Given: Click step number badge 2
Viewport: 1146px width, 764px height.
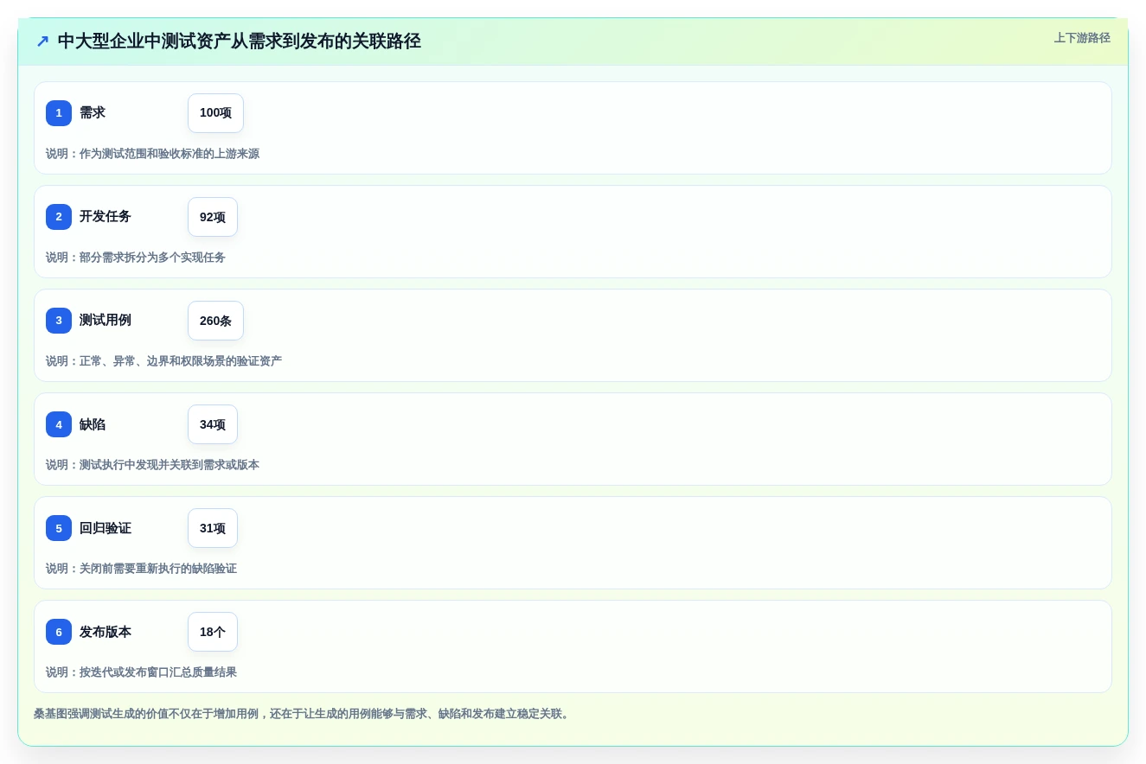Looking at the screenshot, I should click(59, 217).
